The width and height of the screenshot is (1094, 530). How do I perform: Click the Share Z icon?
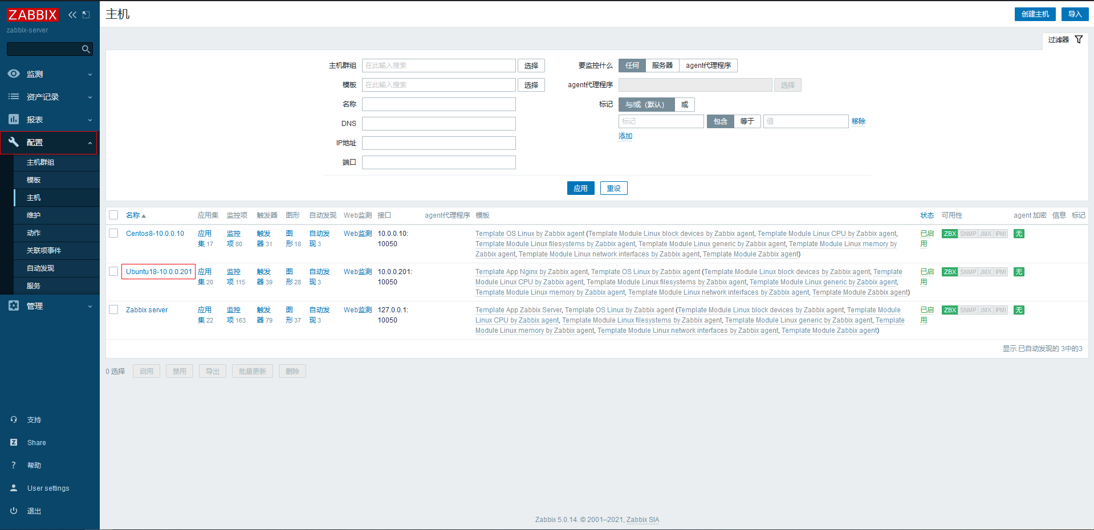click(x=14, y=442)
